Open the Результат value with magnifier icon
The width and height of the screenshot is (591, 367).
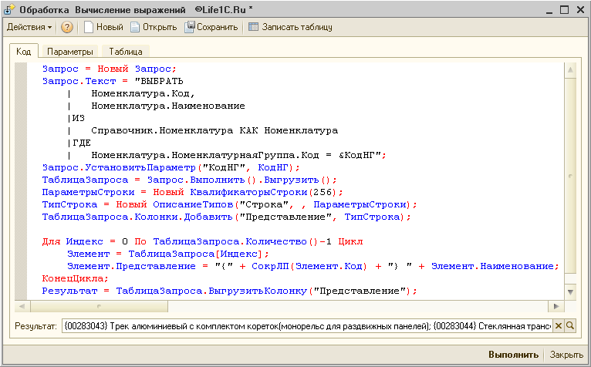click(570, 326)
